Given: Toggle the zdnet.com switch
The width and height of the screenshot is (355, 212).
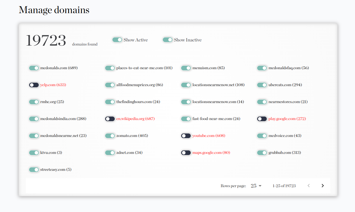Looking at the screenshot, I should pos(110,153).
